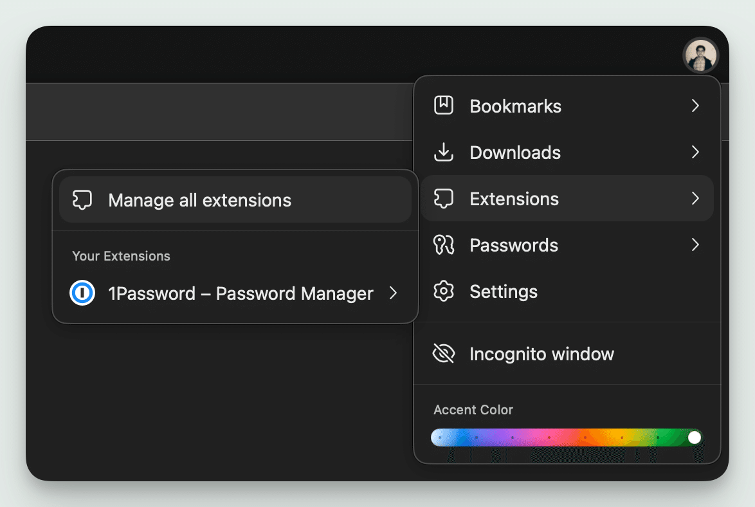Click puzzle icon beside Manage all extensions
Viewport: 755px width, 507px height.
pos(82,200)
